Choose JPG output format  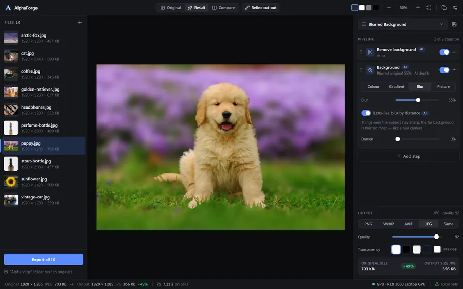click(429, 224)
